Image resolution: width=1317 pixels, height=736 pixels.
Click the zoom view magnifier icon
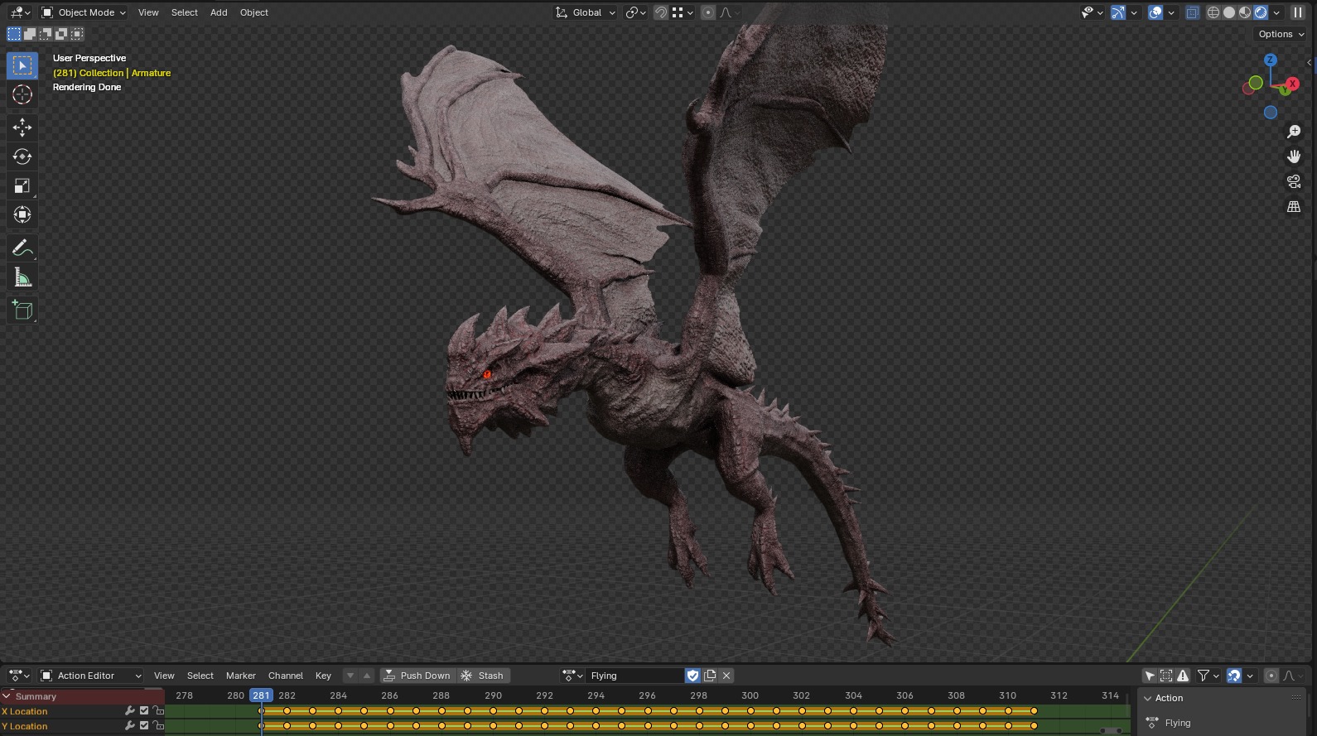tap(1294, 132)
